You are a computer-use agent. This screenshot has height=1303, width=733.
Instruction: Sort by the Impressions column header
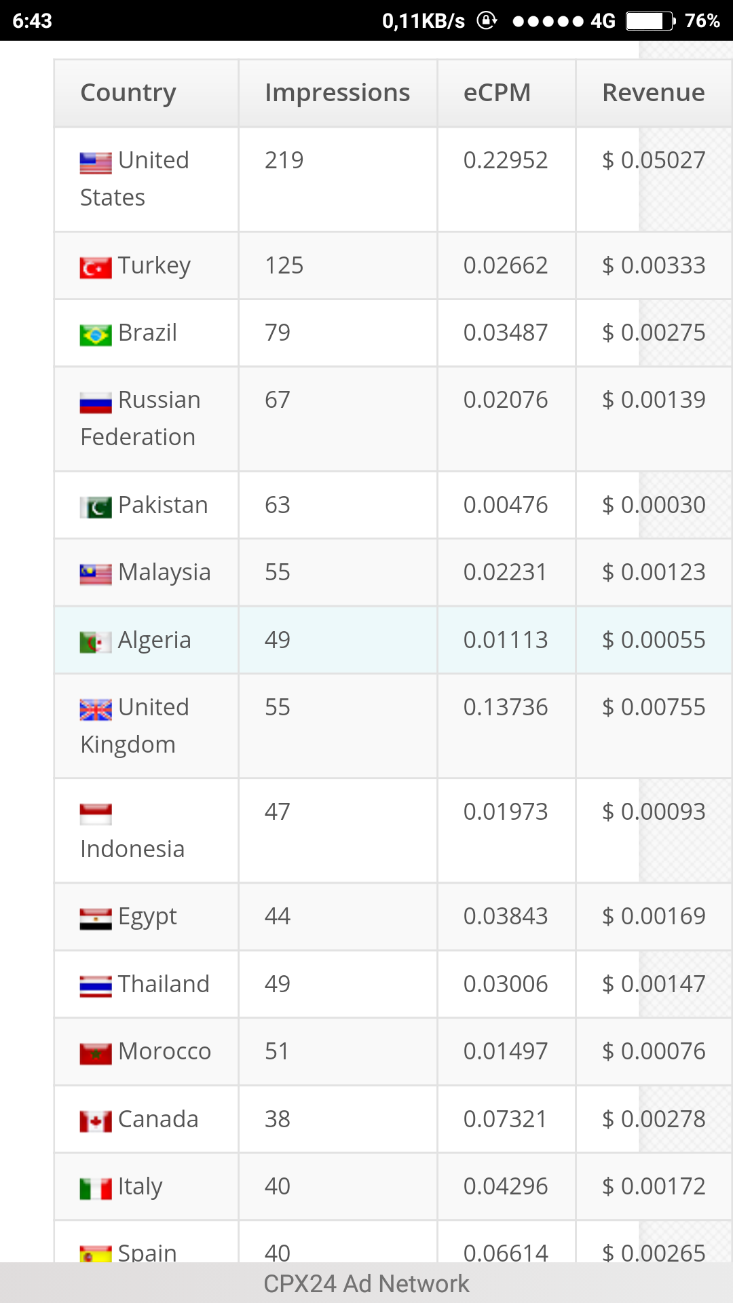pos(337,93)
